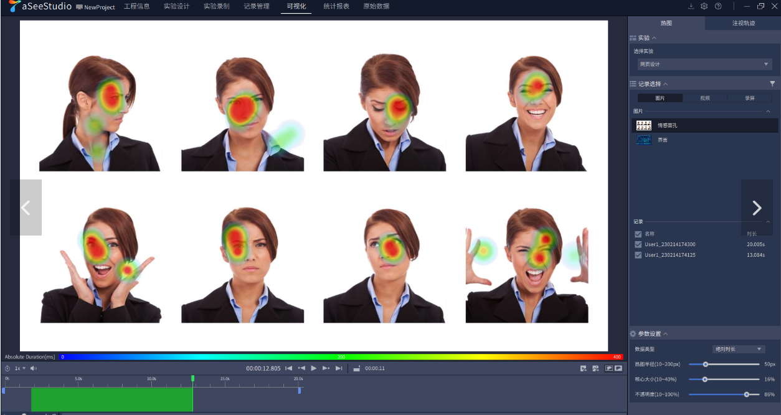Click the filter funnel icon in 记录选择

point(772,83)
